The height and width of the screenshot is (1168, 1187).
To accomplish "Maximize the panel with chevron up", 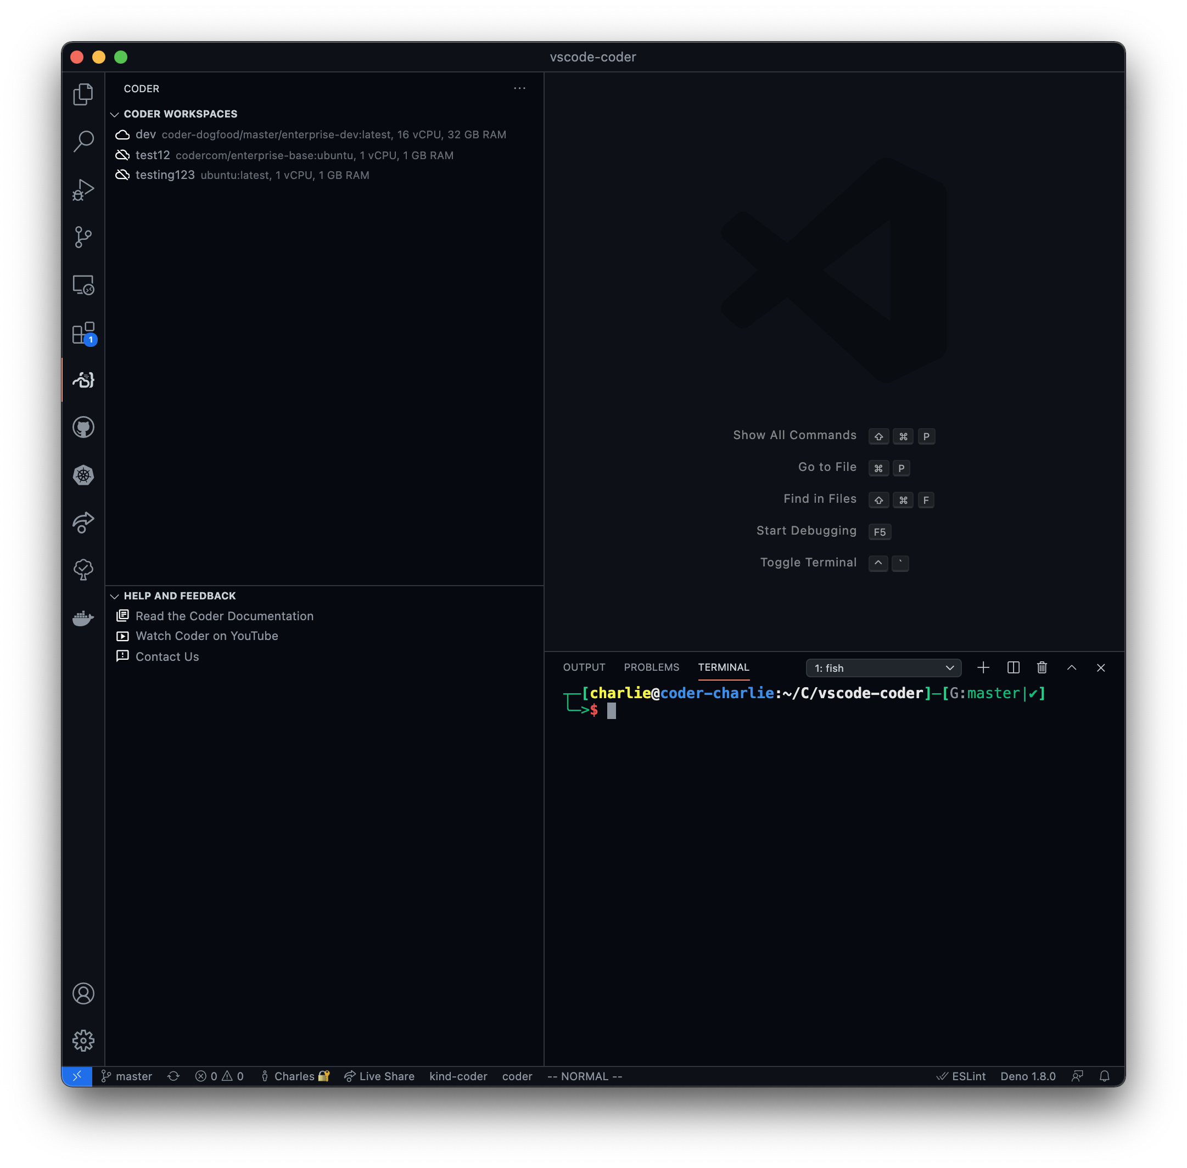I will (x=1072, y=667).
